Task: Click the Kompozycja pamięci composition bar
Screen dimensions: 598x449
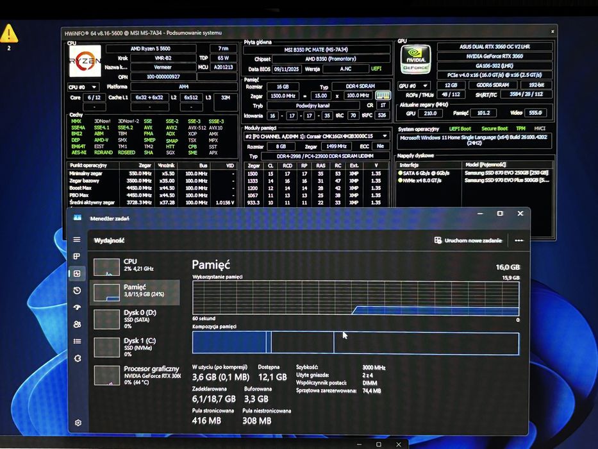Action: click(356, 343)
